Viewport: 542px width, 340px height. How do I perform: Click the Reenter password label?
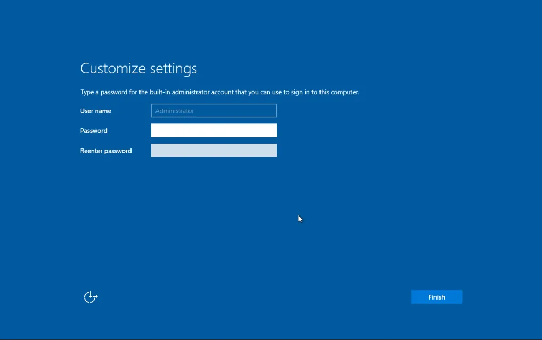pyautogui.click(x=105, y=151)
